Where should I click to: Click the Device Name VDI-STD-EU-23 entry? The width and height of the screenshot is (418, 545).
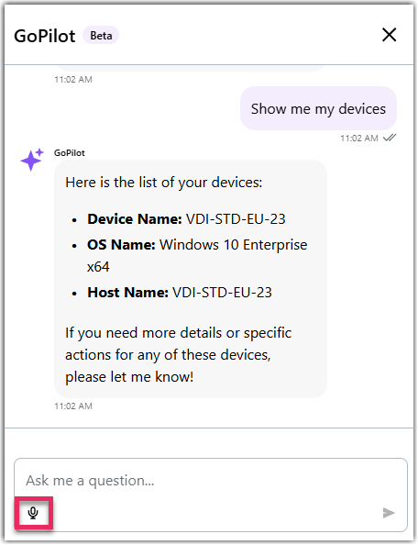click(186, 219)
